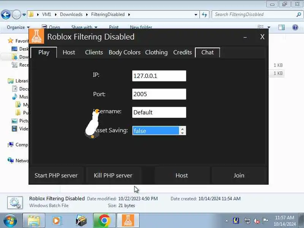Click VM1 in the address breadcrumb
304x228 pixels.
46,14
